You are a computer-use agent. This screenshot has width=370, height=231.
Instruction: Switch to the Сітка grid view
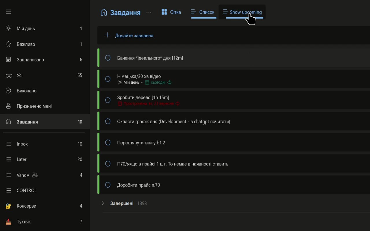pos(171,12)
